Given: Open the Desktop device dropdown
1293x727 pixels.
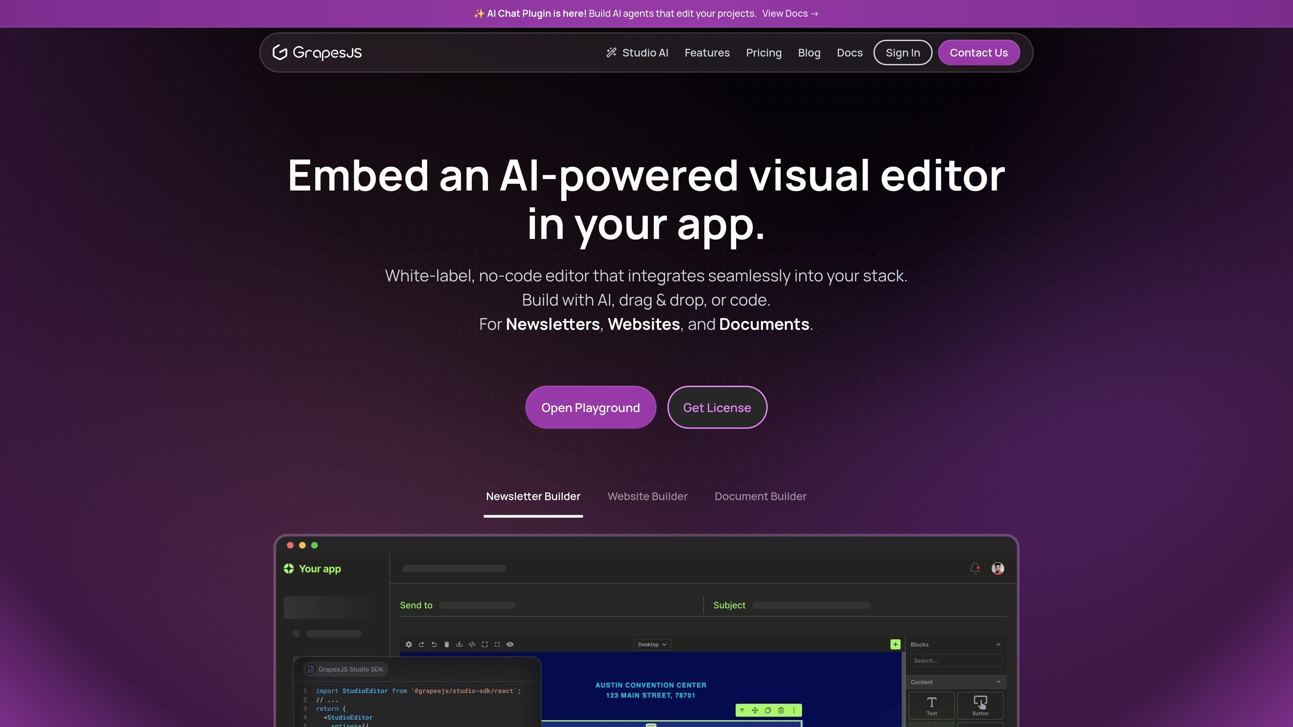Looking at the screenshot, I should point(652,644).
